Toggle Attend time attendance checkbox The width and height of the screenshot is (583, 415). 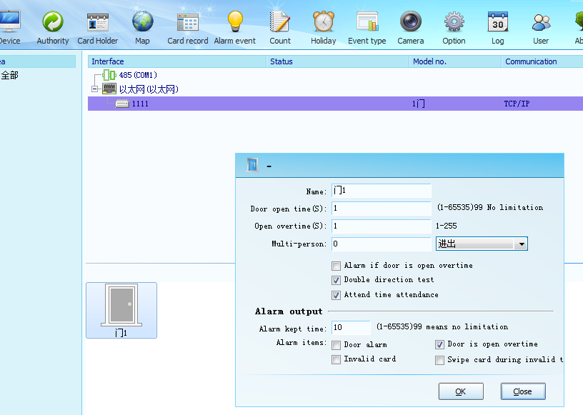click(x=337, y=295)
